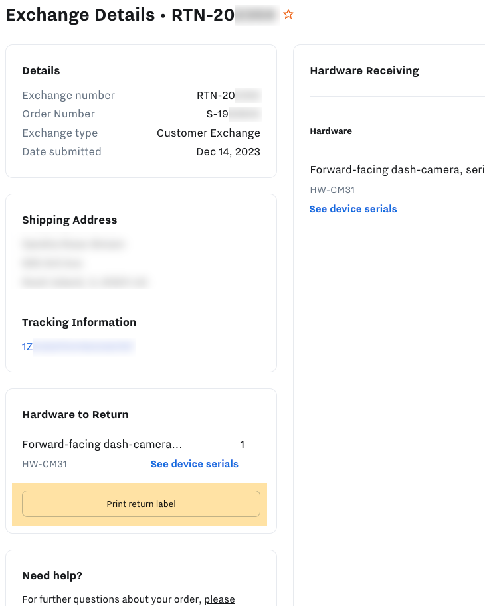Select the S-19 order number value
The height and width of the screenshot is (606, 485).
tap(233, 114)
